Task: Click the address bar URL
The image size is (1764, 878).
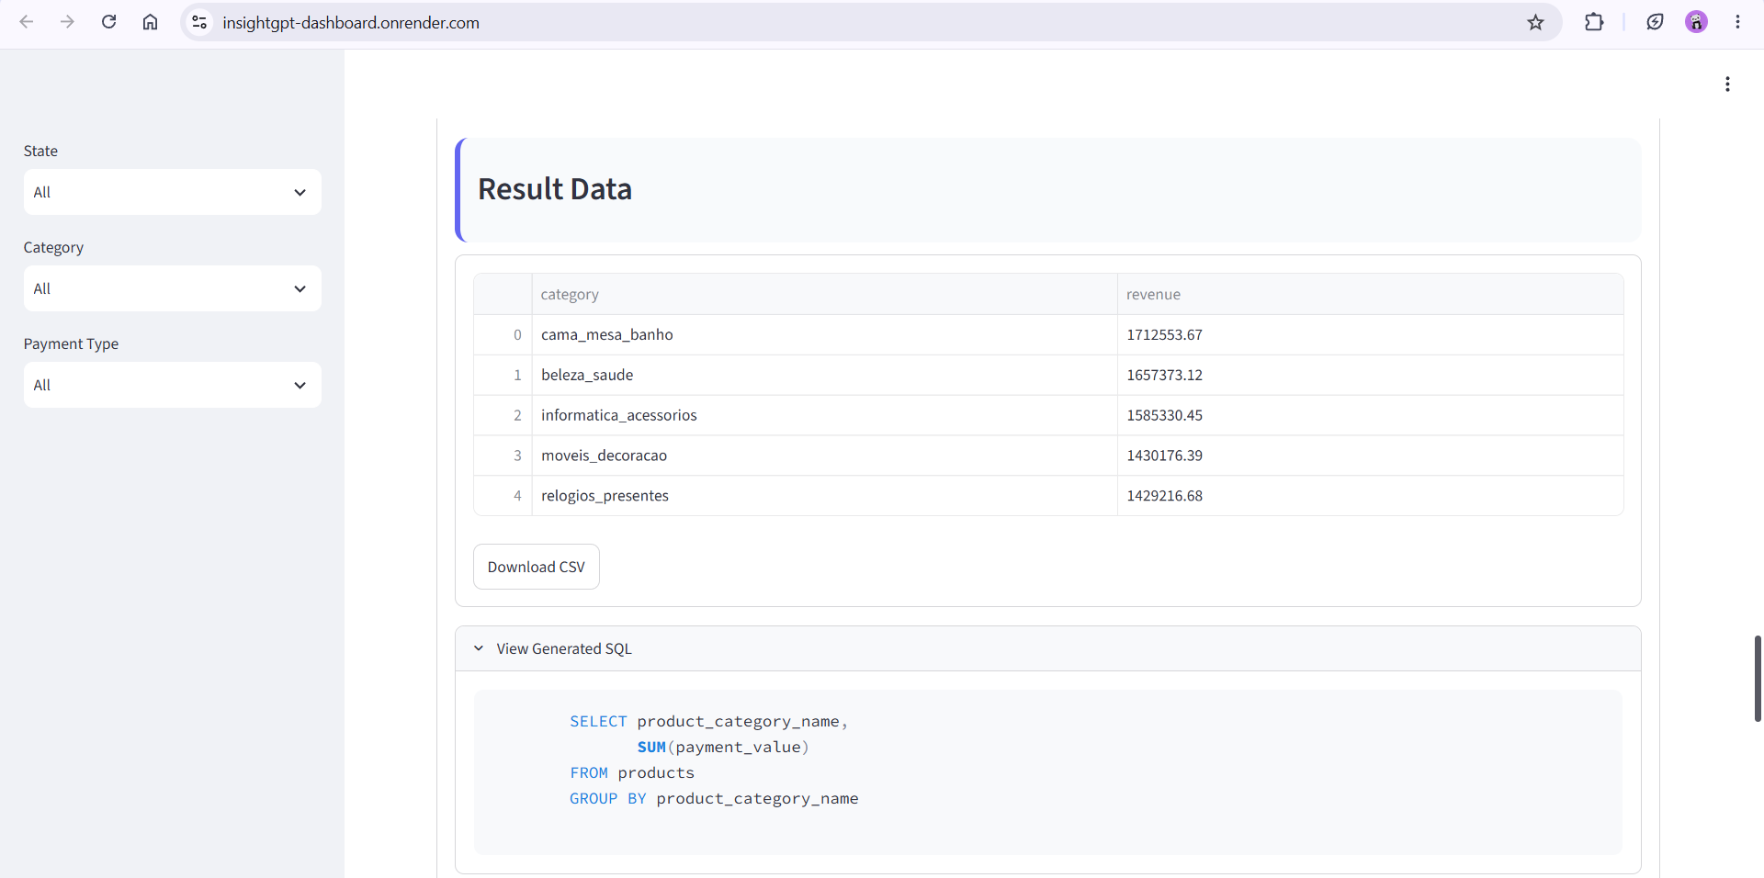Action: coord(351,22)
